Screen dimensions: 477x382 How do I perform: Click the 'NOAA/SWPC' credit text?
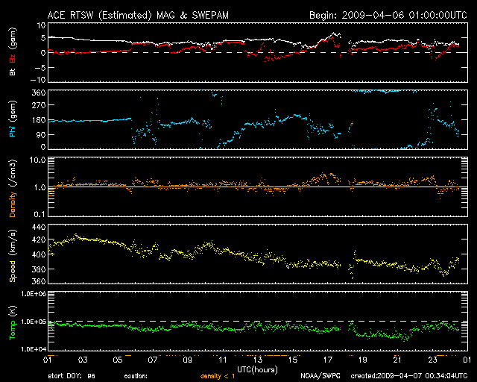point(320,376)
